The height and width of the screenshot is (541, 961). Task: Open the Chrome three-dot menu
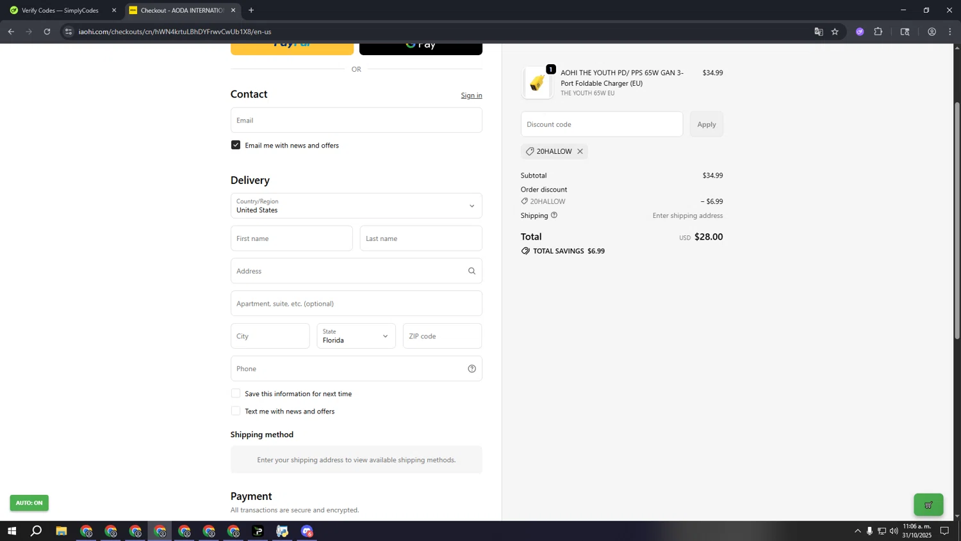(x=951, y=31)
